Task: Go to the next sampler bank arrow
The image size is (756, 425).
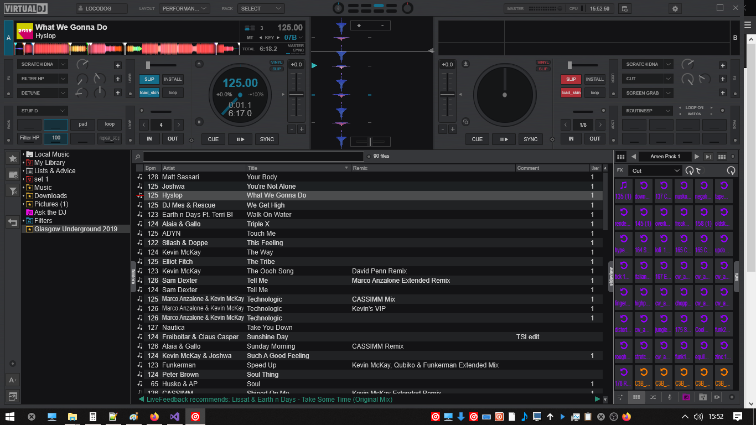Action: point(697,157)
